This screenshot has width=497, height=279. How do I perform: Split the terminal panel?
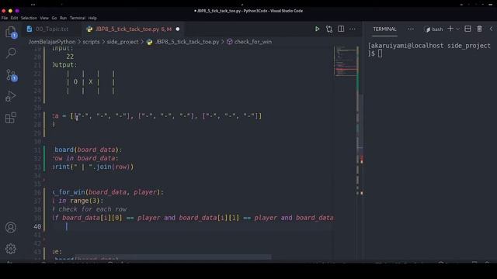pyautogui.click(x=467, y=29)
